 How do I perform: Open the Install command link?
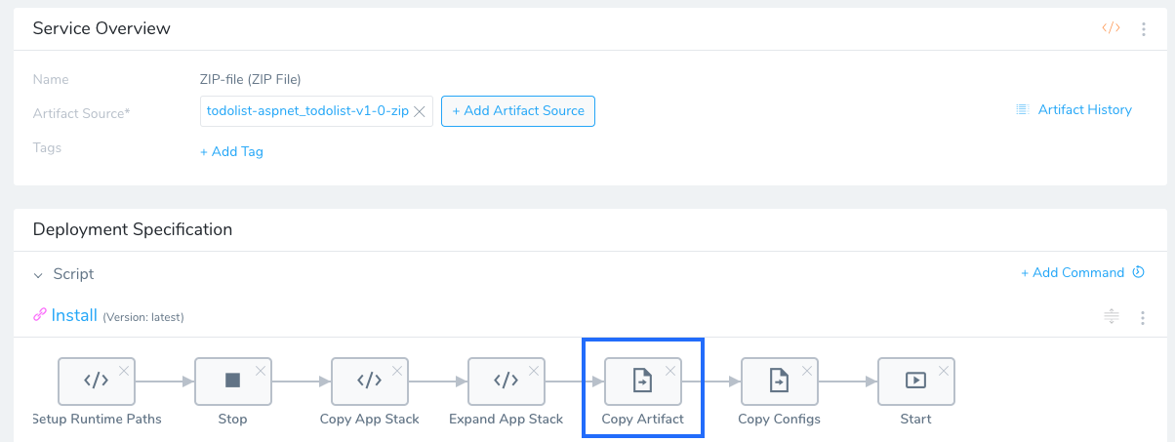pos(74,315)
